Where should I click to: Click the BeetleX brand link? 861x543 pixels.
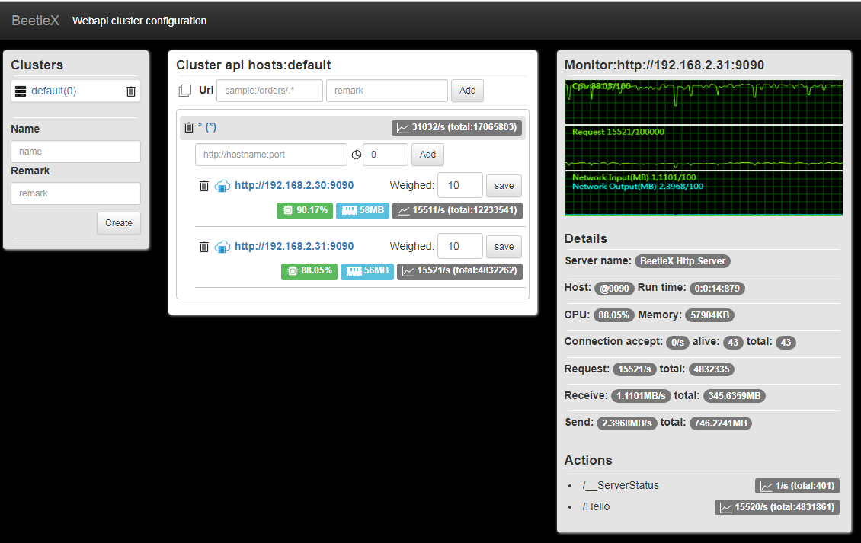(35, 21)
